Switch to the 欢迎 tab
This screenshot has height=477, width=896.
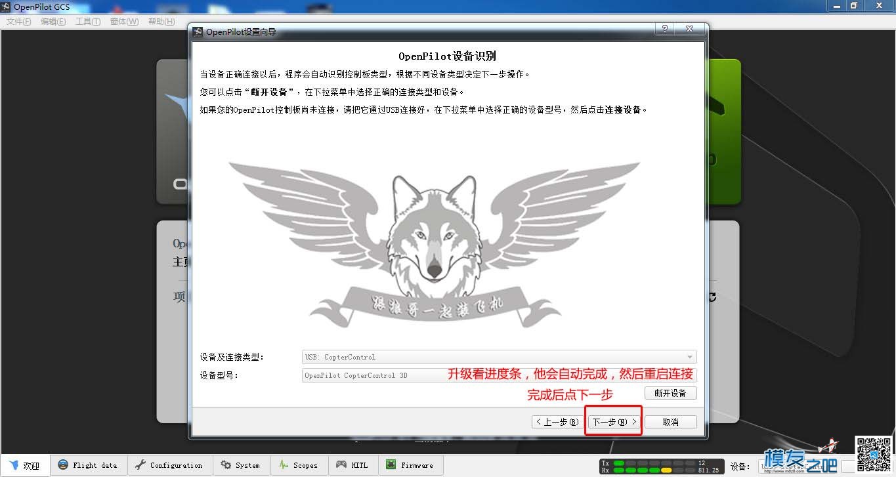pyautogui.click(x=25, y=465)
